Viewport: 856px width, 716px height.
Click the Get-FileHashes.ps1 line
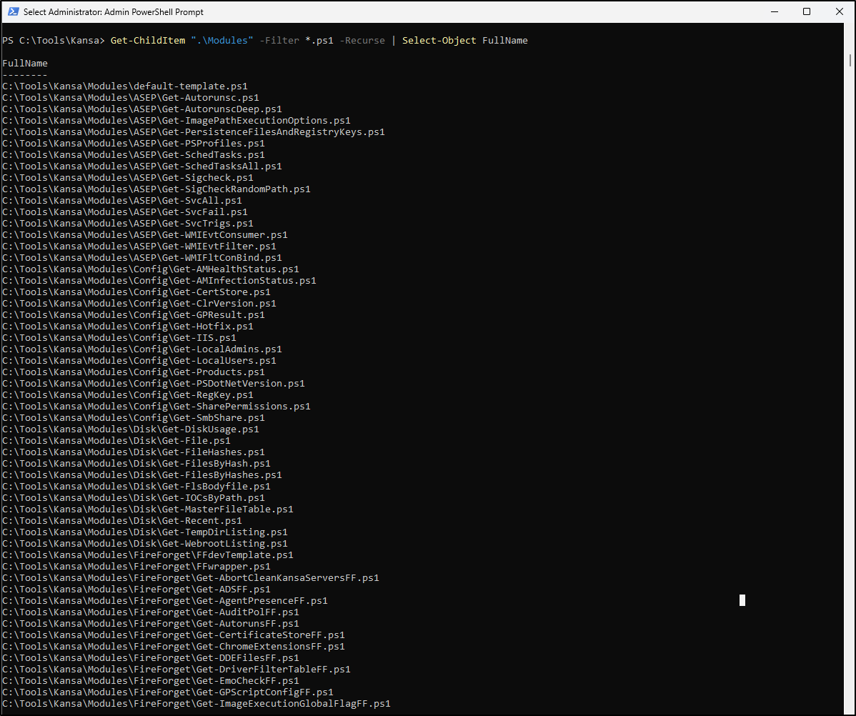[x=134, y=452]
